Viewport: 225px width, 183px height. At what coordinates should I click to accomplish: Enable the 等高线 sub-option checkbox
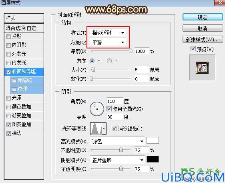click(14, 80)
